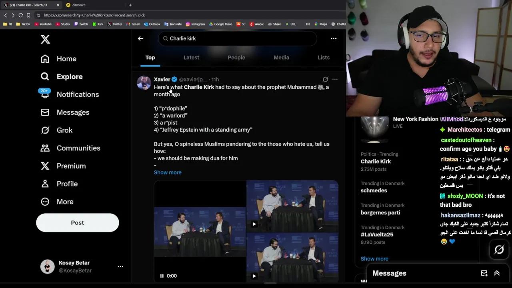Open the More menu in sidebar
This screenshot has width=512, height=288.
(x=57, y=202)
